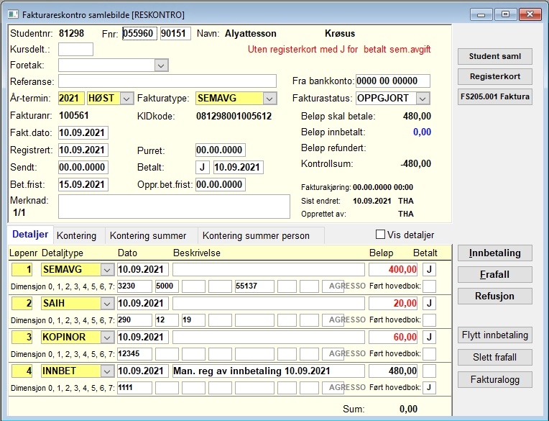Click the Merknad text area

point(174,207)
